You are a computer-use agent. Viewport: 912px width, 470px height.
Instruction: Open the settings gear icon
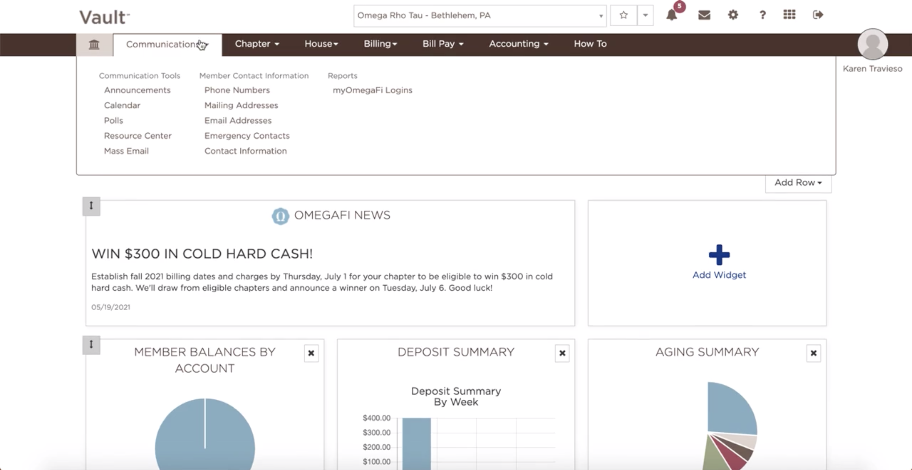(733, 15)
